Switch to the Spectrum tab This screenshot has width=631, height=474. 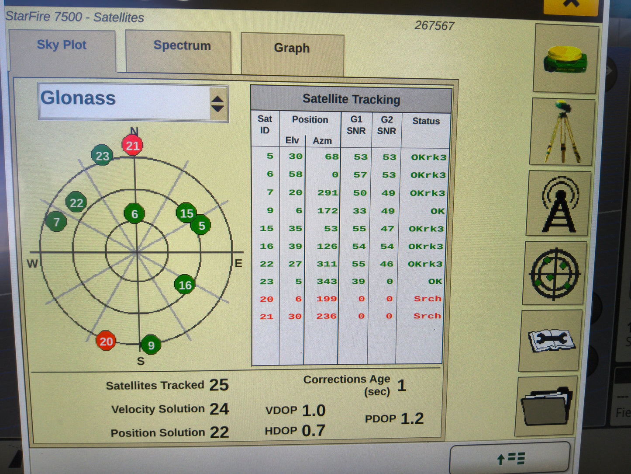(x=178, y=52)
